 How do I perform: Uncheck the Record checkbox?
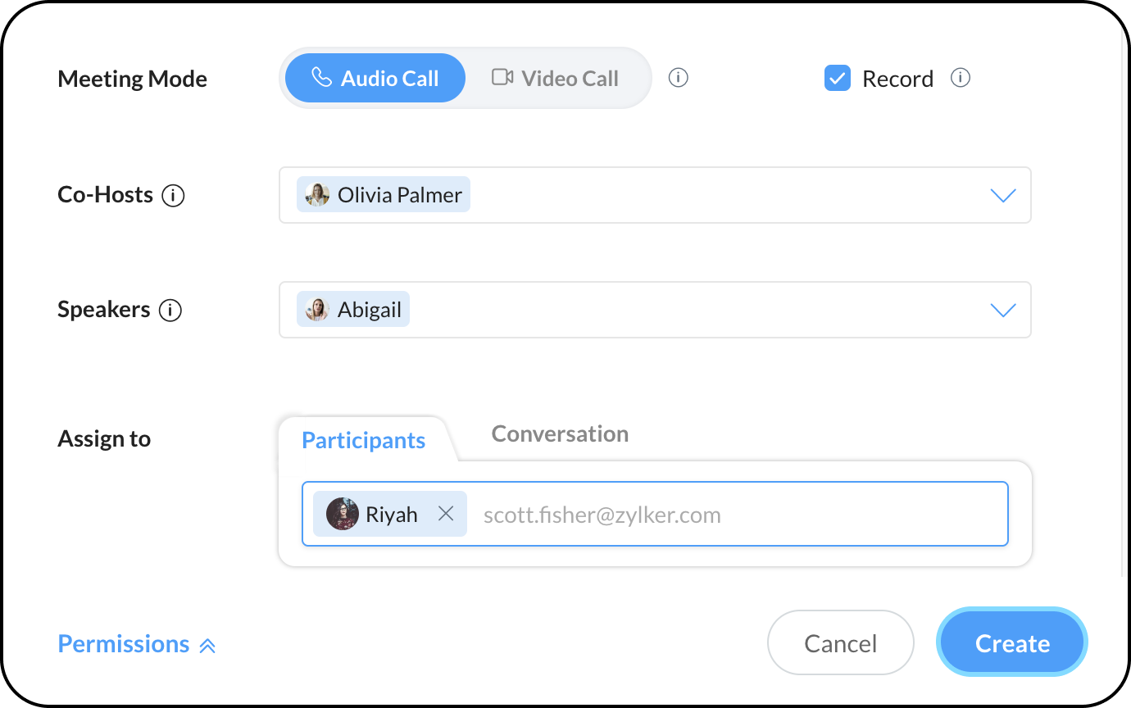coord(837,79)
